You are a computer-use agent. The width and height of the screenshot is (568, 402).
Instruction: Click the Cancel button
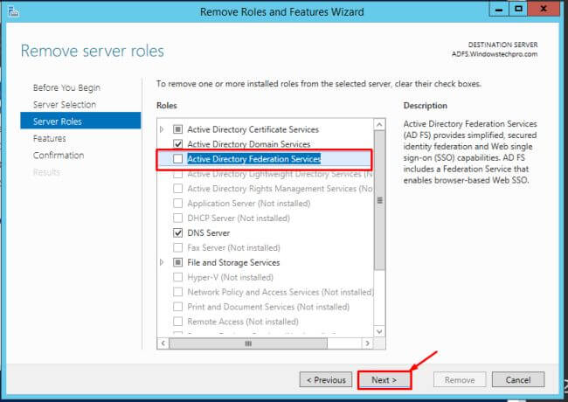click(518, 380)
